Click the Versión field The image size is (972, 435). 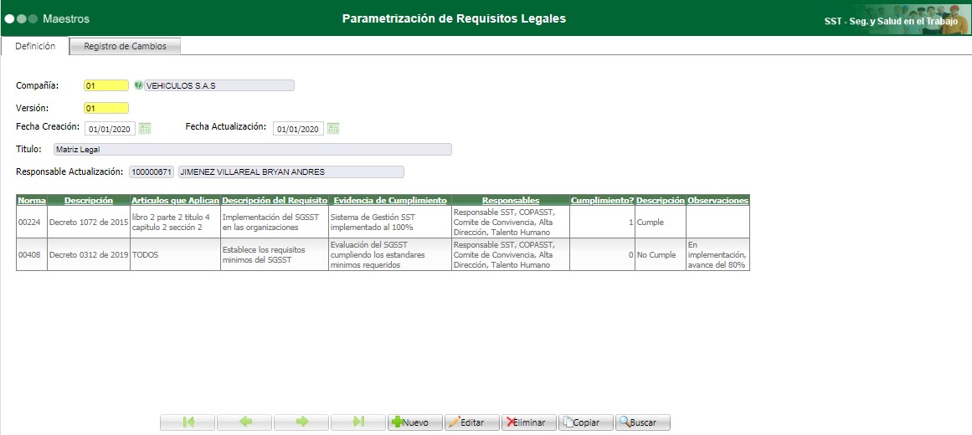click(x=106, y=108)
